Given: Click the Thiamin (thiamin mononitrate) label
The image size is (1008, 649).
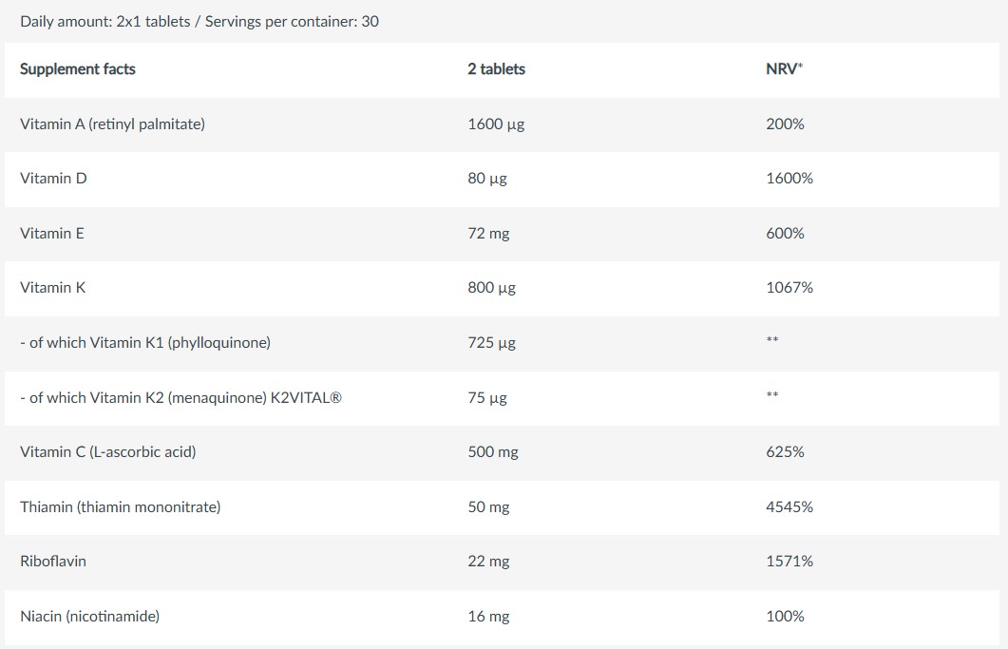Looking at the screenshot, I should (120, 506).
